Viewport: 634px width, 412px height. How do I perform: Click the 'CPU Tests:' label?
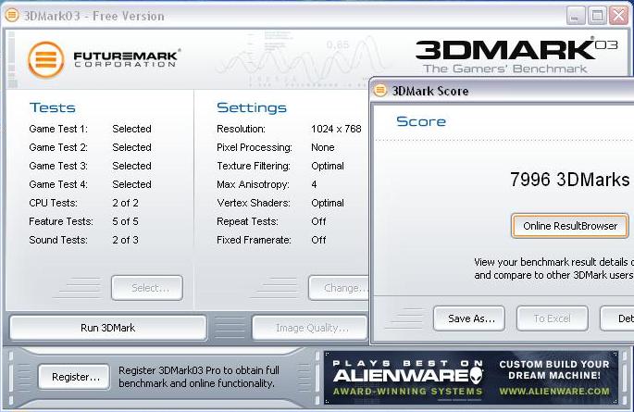point(53,203)
